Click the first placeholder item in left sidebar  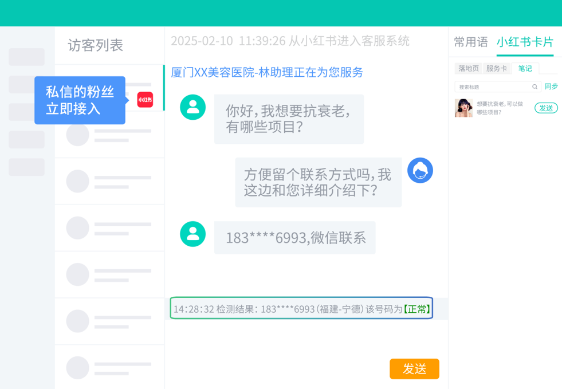pos(26,57)
